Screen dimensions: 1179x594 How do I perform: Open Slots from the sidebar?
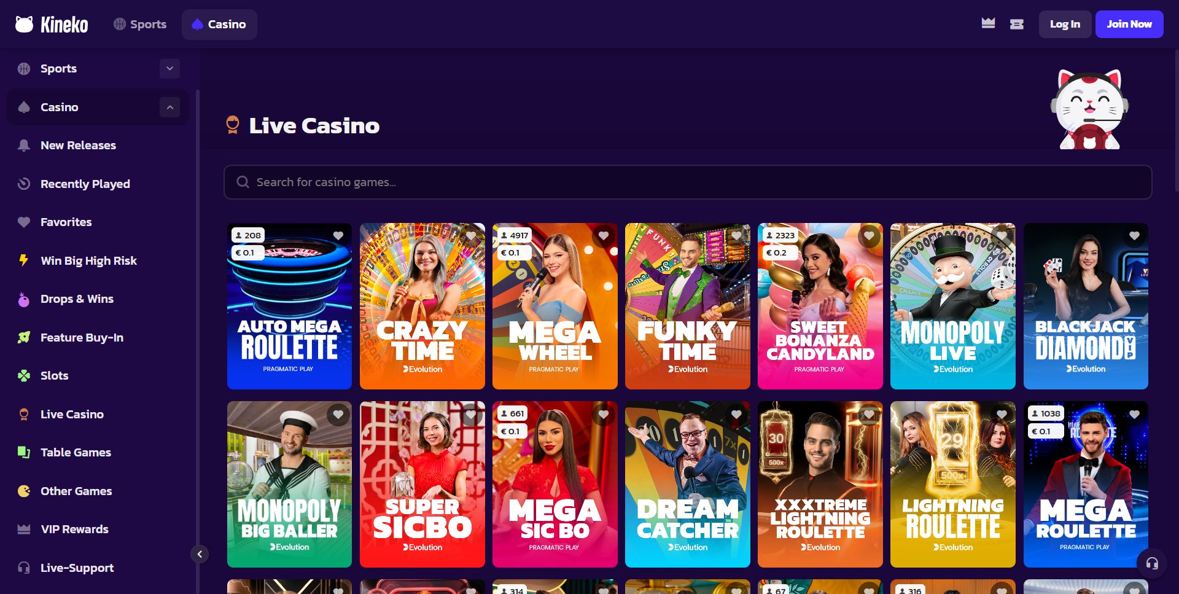pos(54,376)
